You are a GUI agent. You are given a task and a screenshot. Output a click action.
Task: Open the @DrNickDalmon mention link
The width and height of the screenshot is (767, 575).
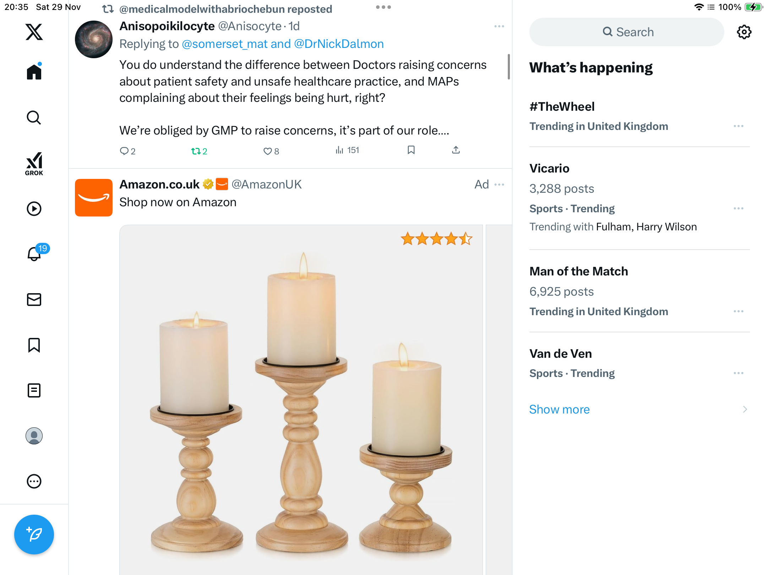[x=339, y=44]
